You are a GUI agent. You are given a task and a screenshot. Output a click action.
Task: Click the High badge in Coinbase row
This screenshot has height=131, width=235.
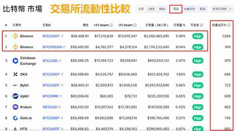(198, 61)
